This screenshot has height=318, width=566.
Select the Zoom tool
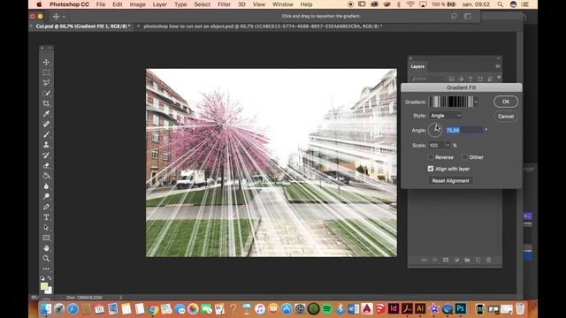[x=46, y=259]
